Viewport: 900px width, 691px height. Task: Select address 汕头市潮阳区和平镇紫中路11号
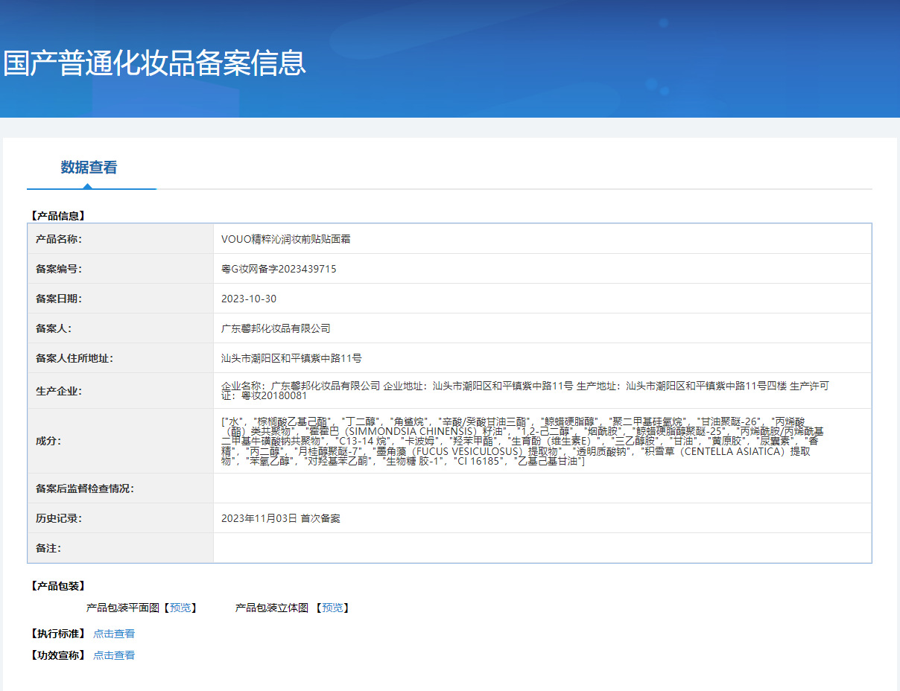(x=291, y=358)
